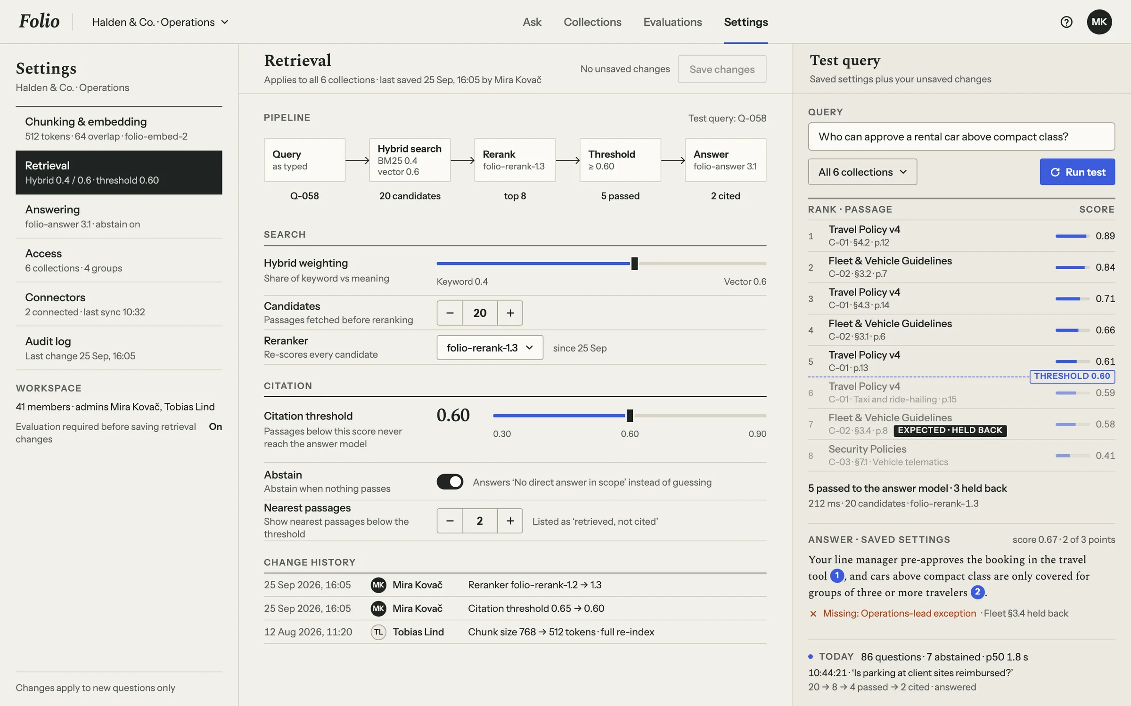
Task: Open rank 8 Security Policies passage
Action: [x=961, y=456]
